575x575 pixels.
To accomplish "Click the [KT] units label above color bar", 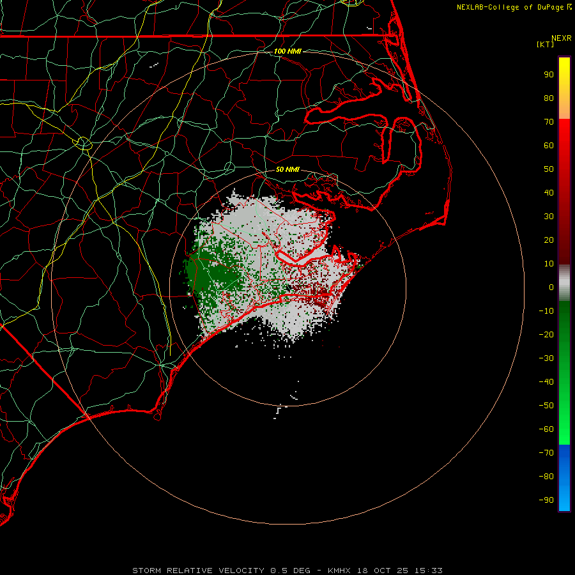I will 546,44.
